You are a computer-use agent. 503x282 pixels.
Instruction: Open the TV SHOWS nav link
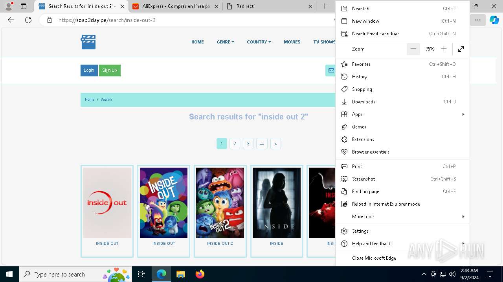tap(324, 42)
